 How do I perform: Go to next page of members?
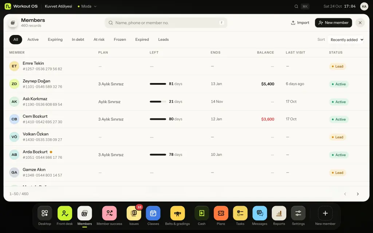[358, 194]
